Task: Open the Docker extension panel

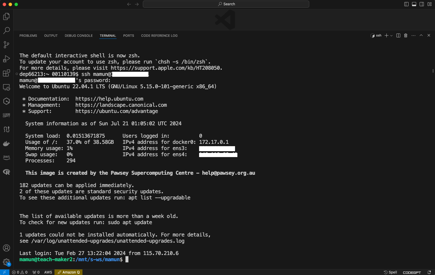Action: tap(6, 144)
